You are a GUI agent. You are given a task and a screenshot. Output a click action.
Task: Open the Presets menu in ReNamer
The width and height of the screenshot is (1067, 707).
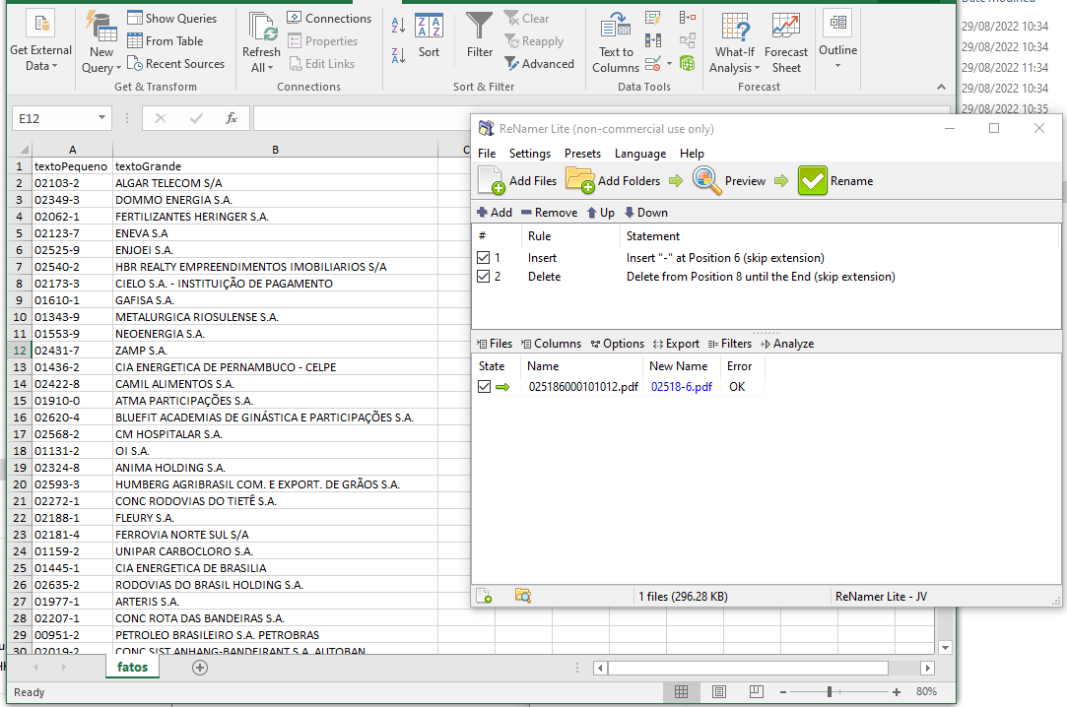point(581,154)
